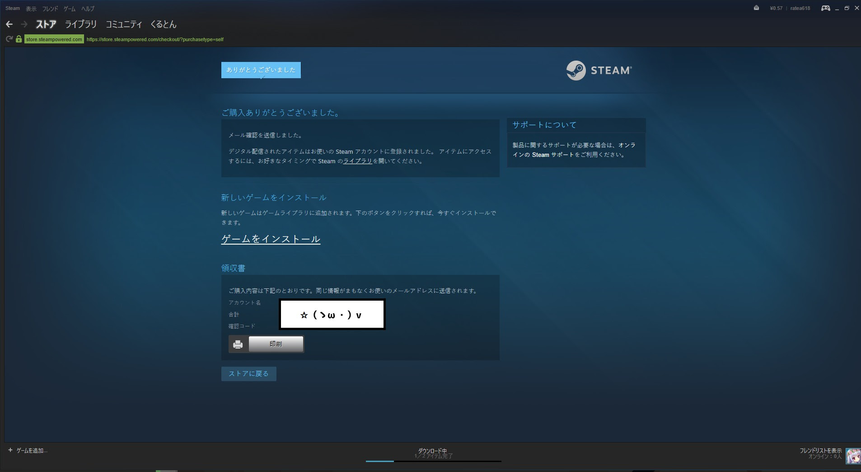Maximize or restore the Steam window
The height and width of the screenshot is (472, 861).
[847, 8]
